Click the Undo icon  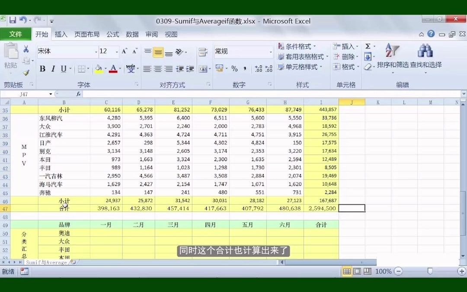pyautogui.click(x=23, y=21)
